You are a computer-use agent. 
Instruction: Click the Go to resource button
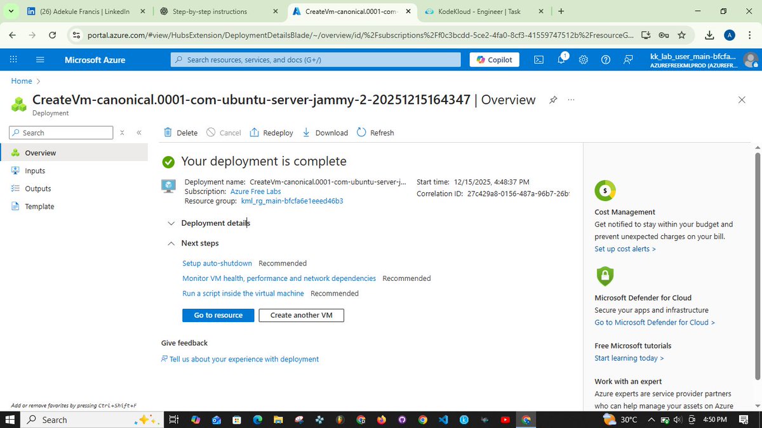218,315
